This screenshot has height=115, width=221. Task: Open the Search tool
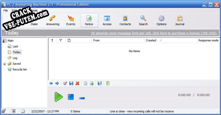click(143, 20)
